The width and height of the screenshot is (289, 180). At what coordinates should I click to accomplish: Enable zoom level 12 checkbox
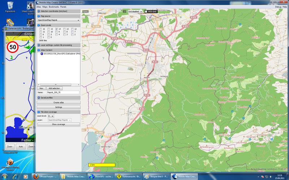[73, 29]
